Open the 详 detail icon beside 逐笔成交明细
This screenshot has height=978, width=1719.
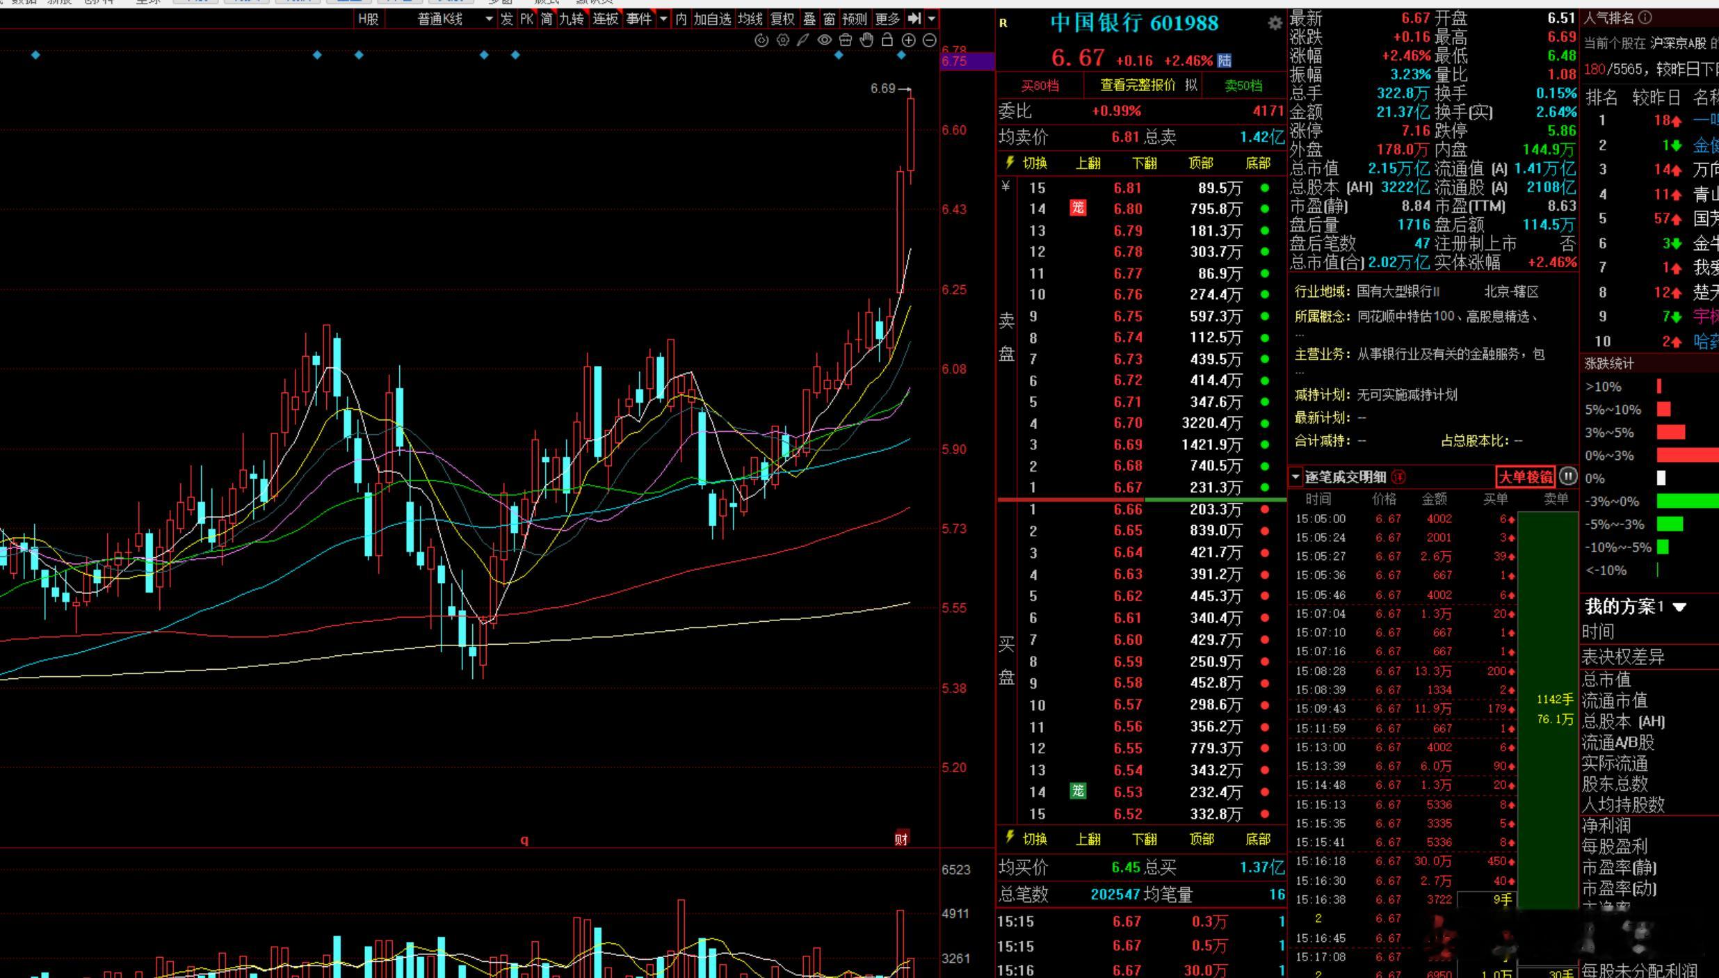pyautogui.click(x=1398, y=477)
